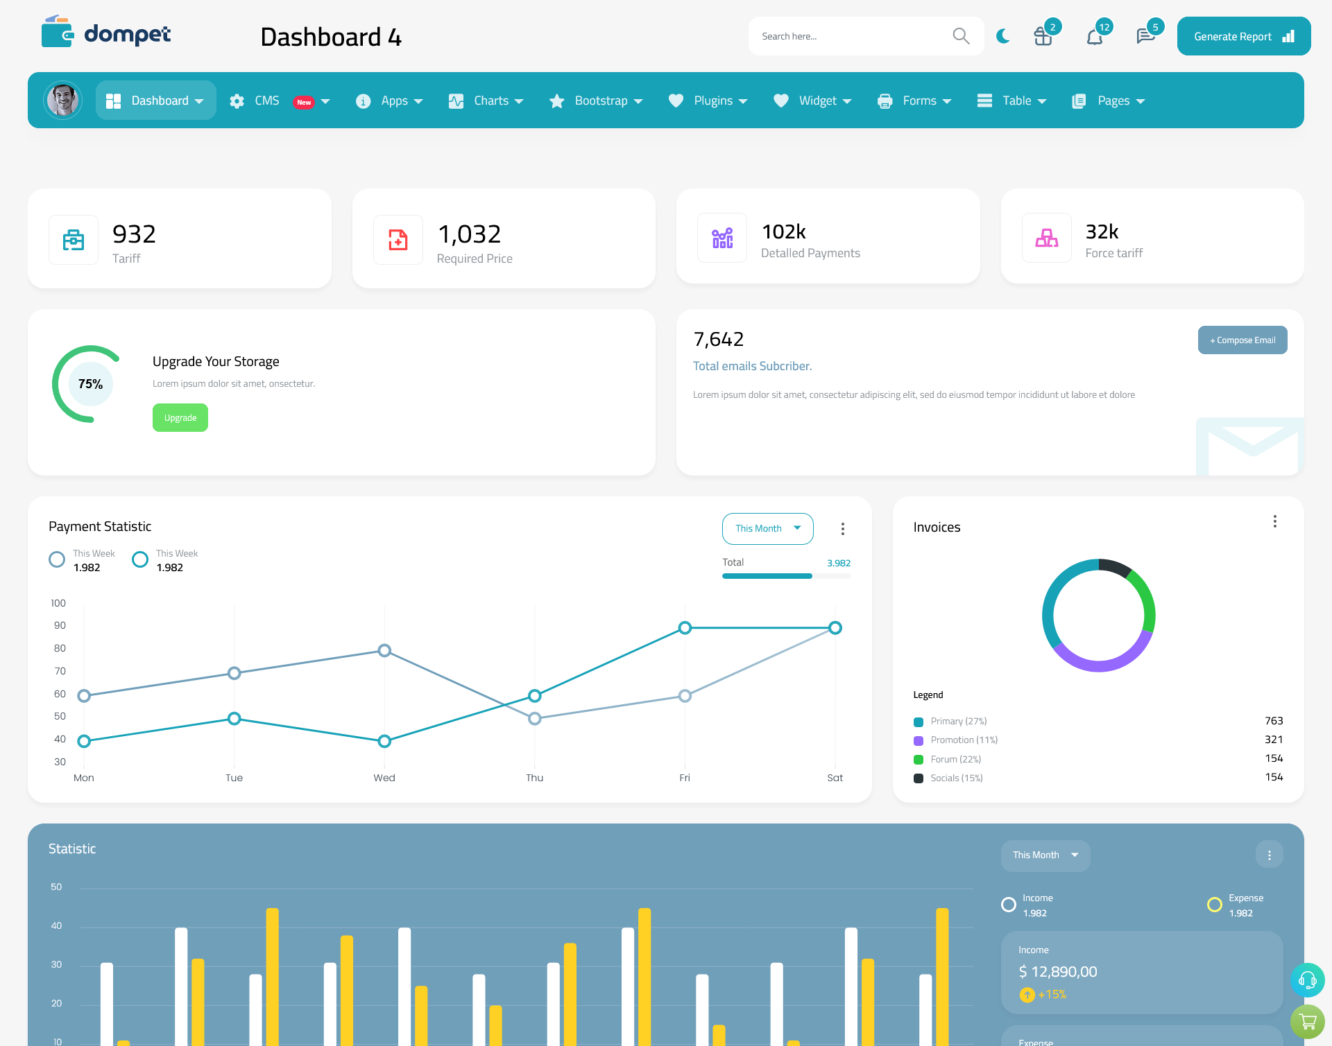Click the Generate Report button icon
This screenshot has width=1332, height=1046.
1287,35
